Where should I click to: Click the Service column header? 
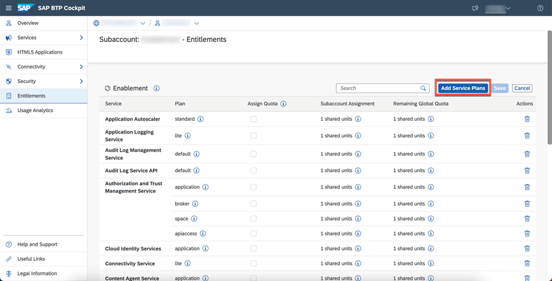(113, 104)
